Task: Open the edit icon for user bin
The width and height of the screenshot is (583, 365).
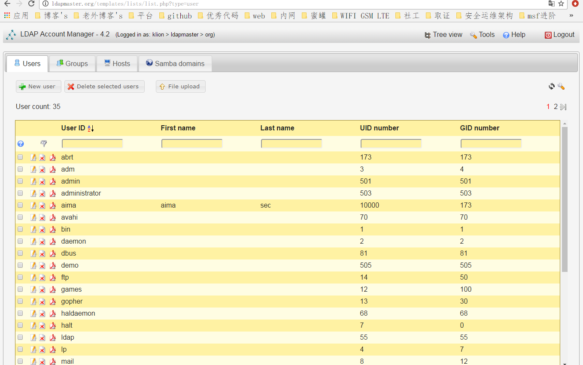Action: click(33, 229)
